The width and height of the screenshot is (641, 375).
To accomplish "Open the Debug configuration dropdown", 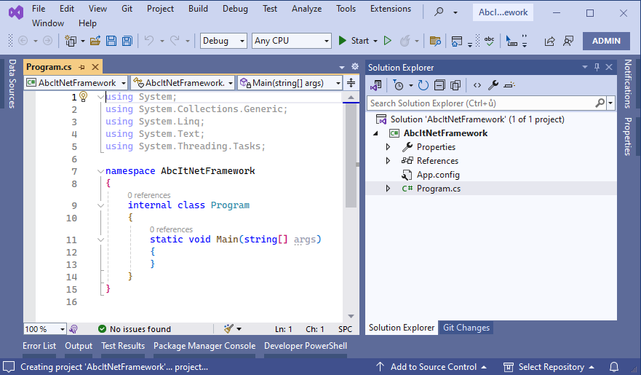I will click(223, 41).
